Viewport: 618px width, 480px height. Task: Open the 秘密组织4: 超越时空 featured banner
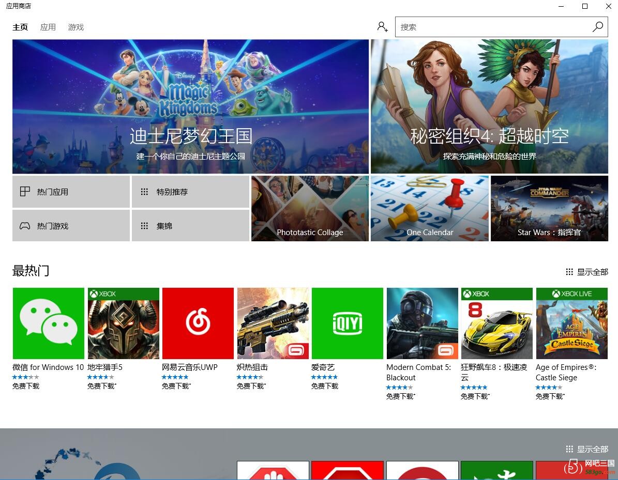coord(490,106)
